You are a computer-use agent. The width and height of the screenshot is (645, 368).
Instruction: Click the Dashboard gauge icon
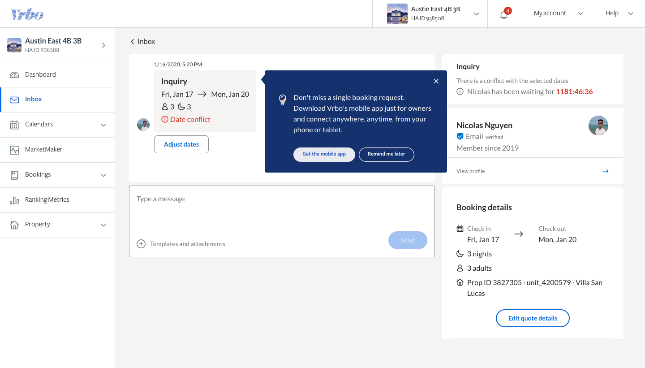coord(14,75)
